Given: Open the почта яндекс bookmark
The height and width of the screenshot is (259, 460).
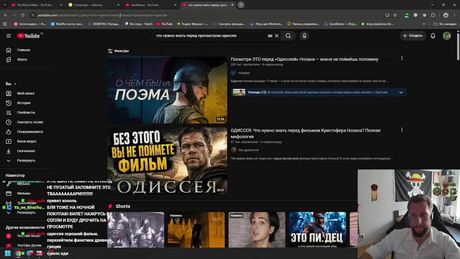Looking at the screenshot, I should (30, 24).
